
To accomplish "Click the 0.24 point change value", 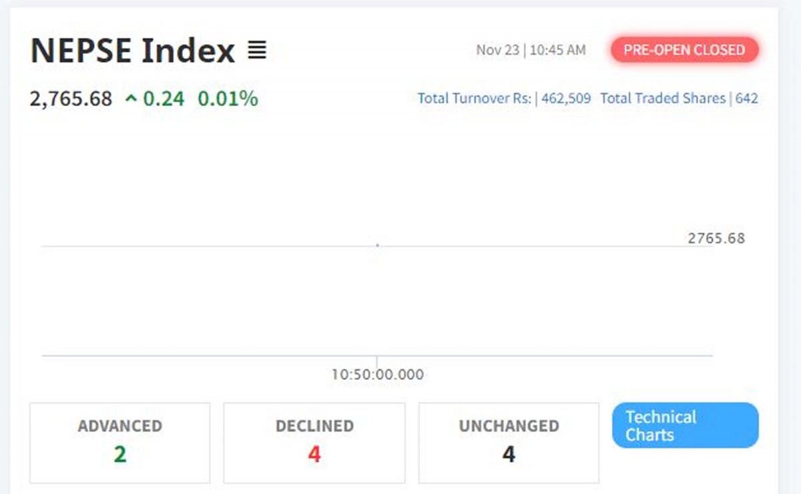I will tap(164, 99).
